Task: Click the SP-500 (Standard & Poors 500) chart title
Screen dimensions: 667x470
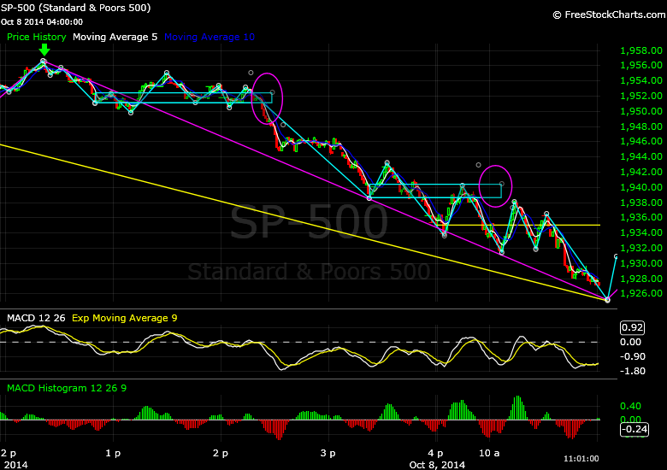Action: click(x=76, y=8)
